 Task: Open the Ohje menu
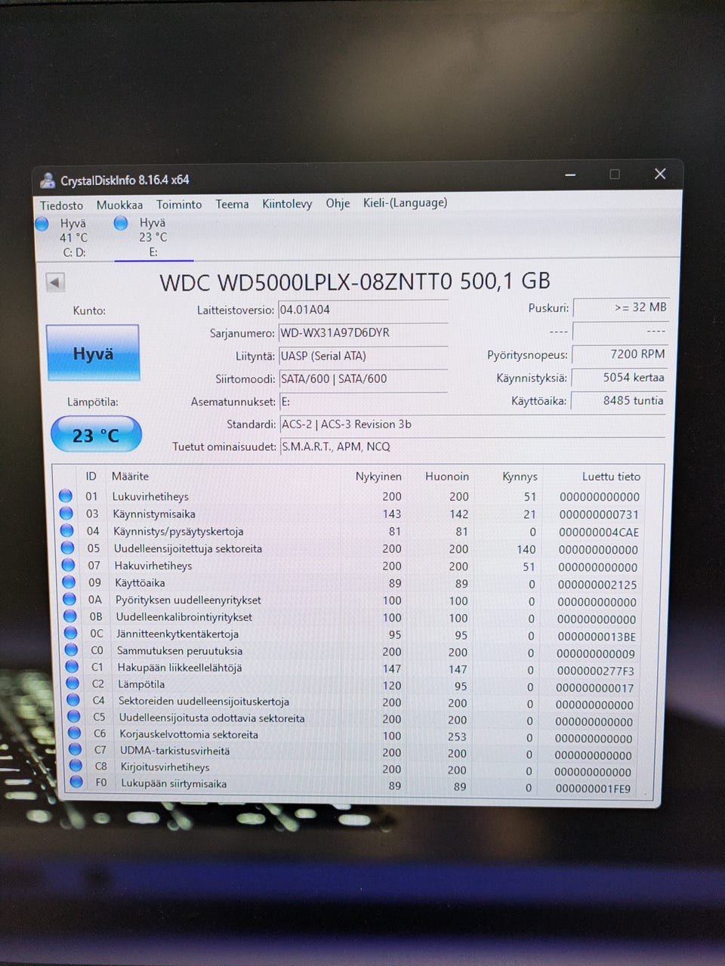point(338,203)
